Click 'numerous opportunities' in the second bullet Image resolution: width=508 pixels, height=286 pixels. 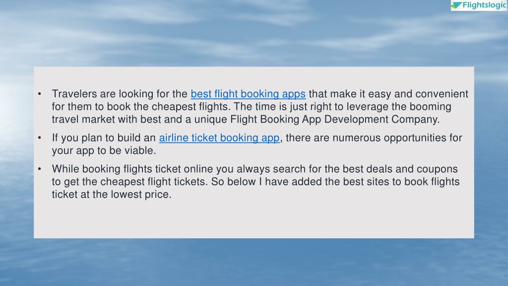coord(389,138)
